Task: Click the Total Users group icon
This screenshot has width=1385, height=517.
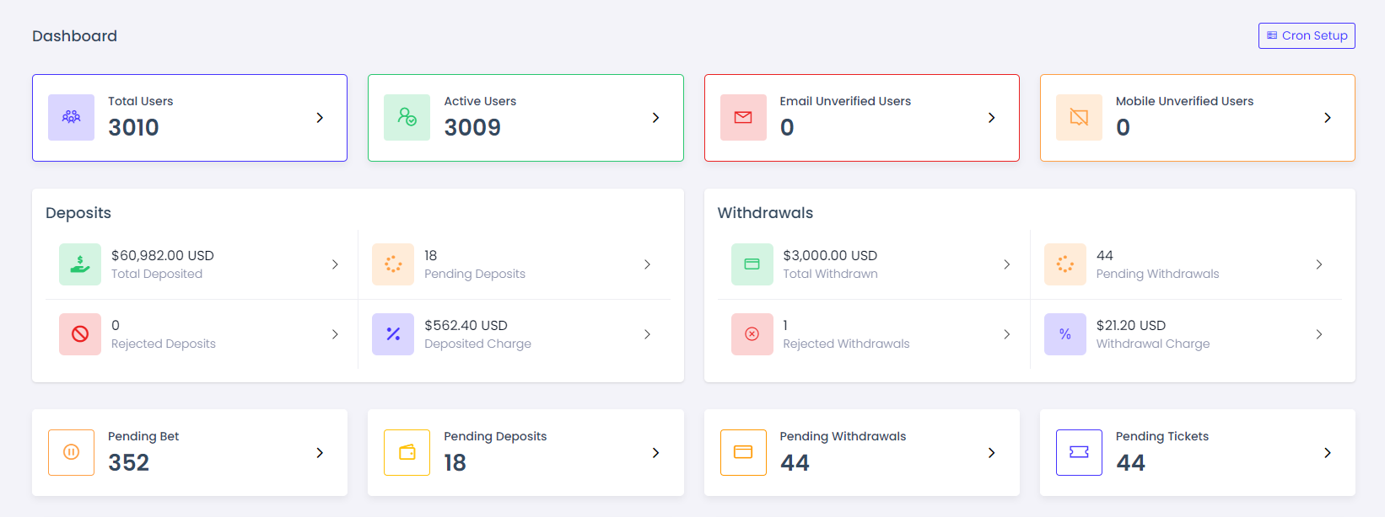Action: point(72,117)
